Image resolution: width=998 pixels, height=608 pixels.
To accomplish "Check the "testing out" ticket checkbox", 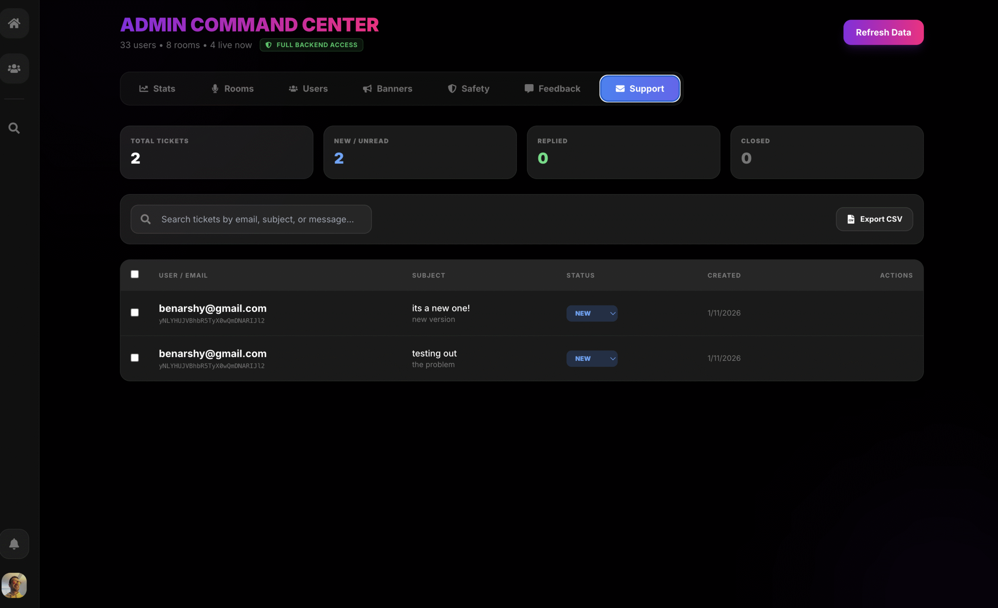I will tap(135, 358).
